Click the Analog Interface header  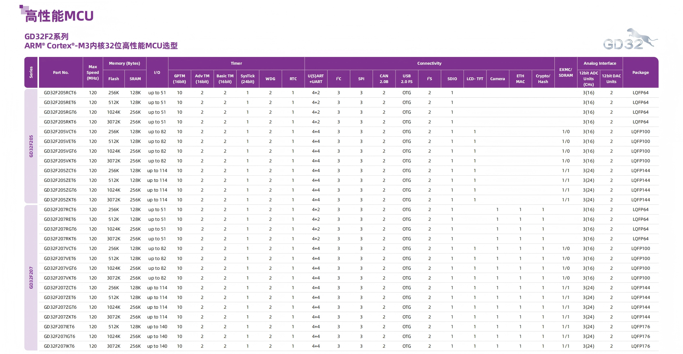600,63
